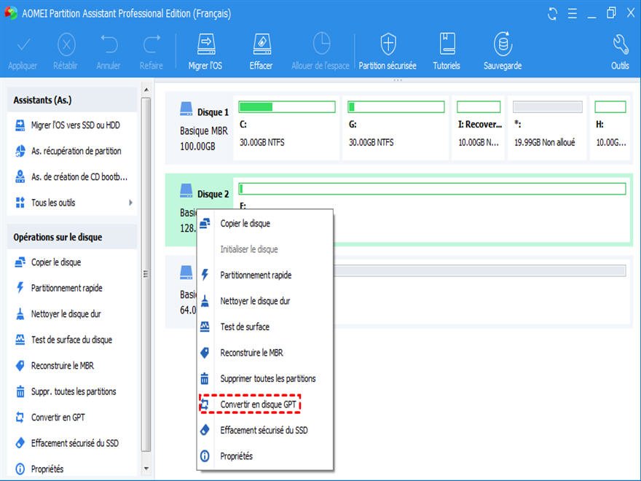Open Partition sécurisée shield icon

coord(388,44)
